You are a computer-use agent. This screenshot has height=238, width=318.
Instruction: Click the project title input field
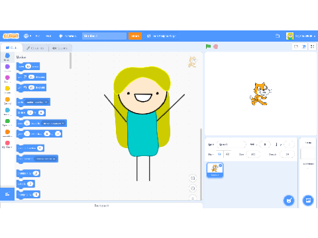point(104,36)
